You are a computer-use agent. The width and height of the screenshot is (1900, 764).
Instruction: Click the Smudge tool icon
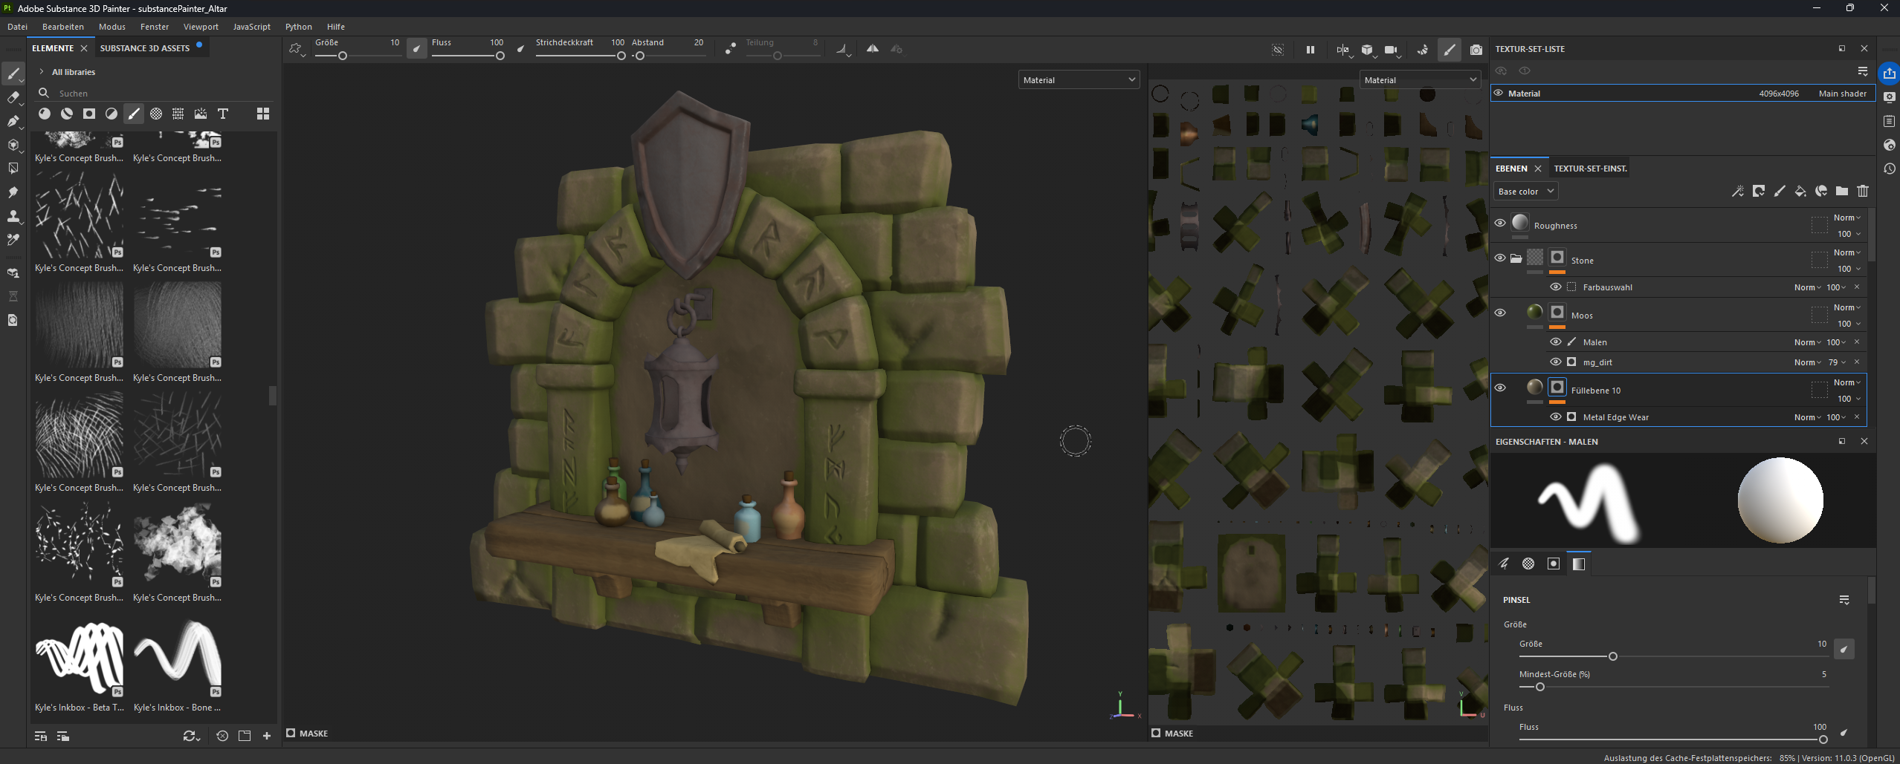click(13, 192)
